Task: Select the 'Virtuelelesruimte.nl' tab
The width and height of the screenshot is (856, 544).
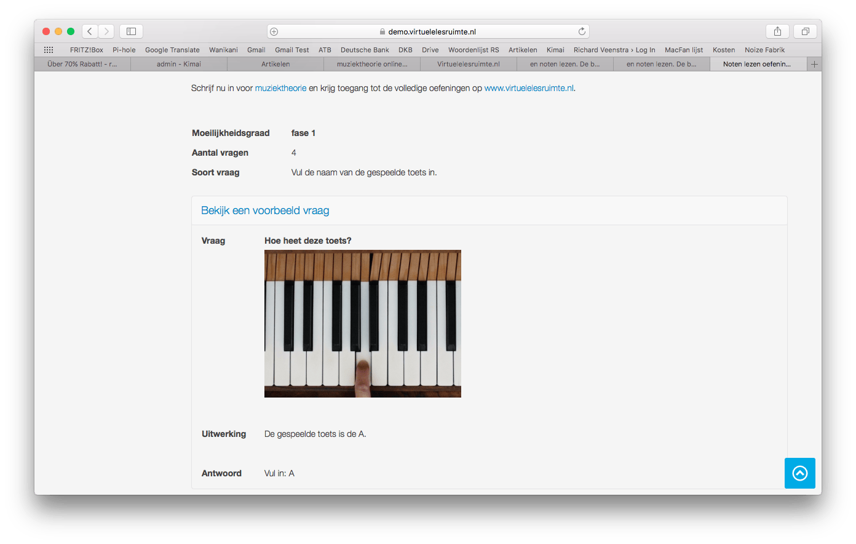Action: pyautogui.click(x=469, y=64)
